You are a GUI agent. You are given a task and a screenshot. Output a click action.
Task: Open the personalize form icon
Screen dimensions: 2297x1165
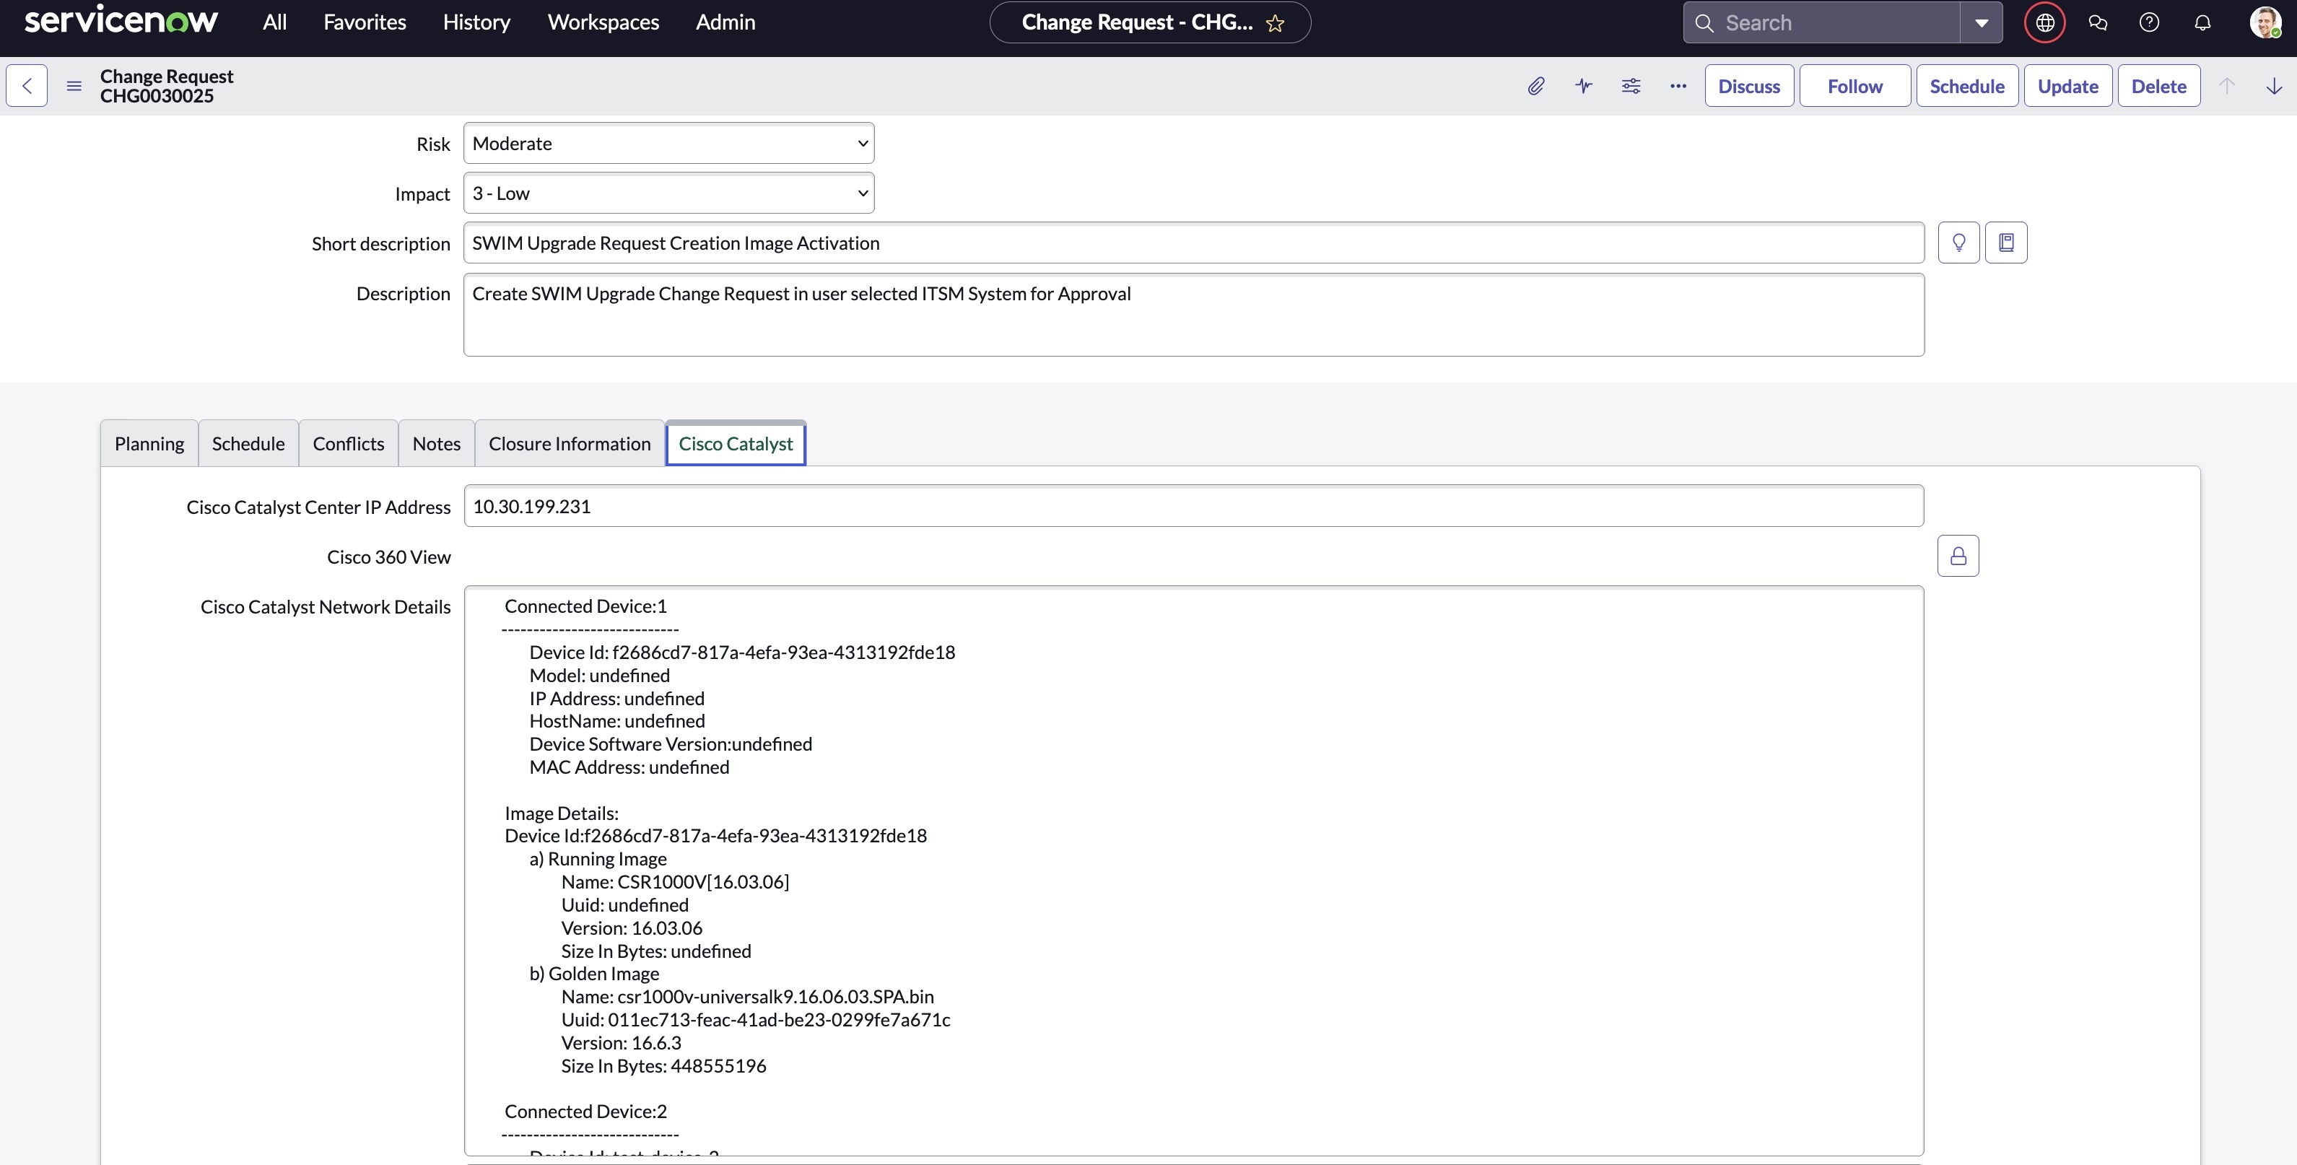[x=1631, y=86]
